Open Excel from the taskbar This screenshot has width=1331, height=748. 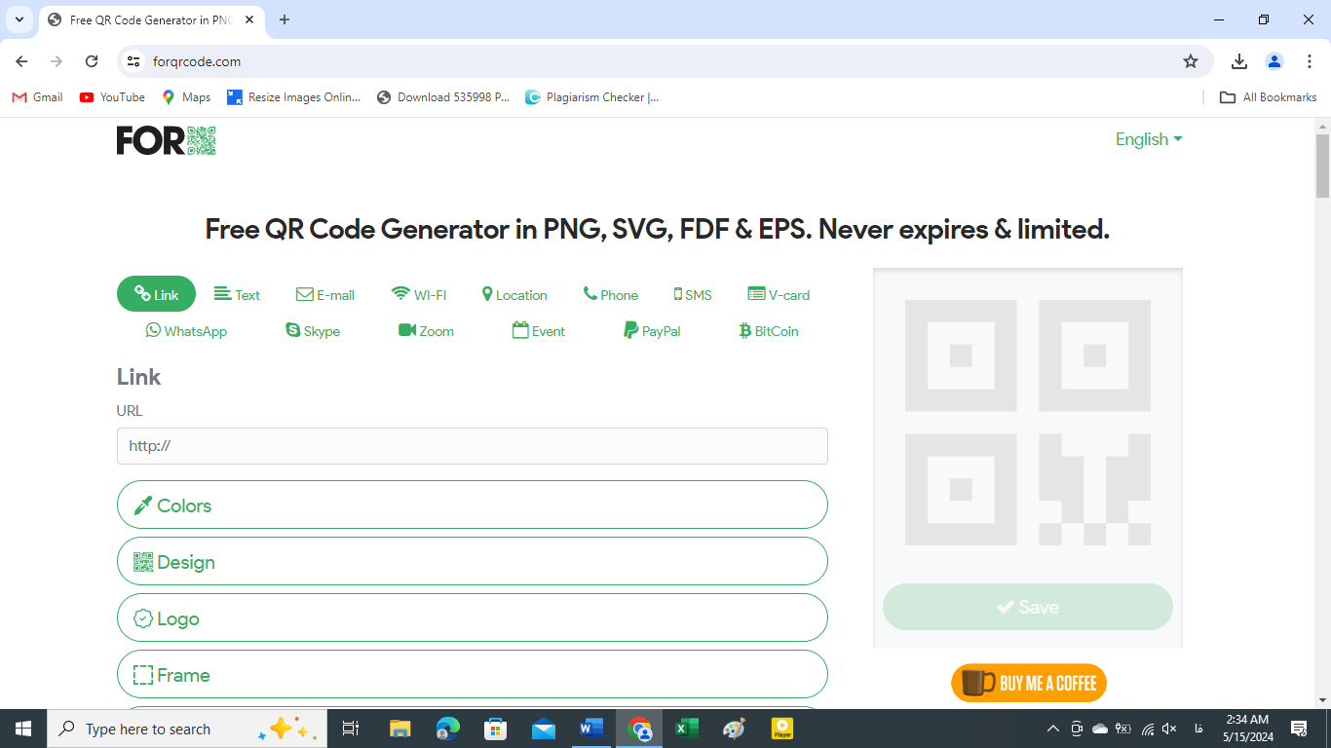687,729
